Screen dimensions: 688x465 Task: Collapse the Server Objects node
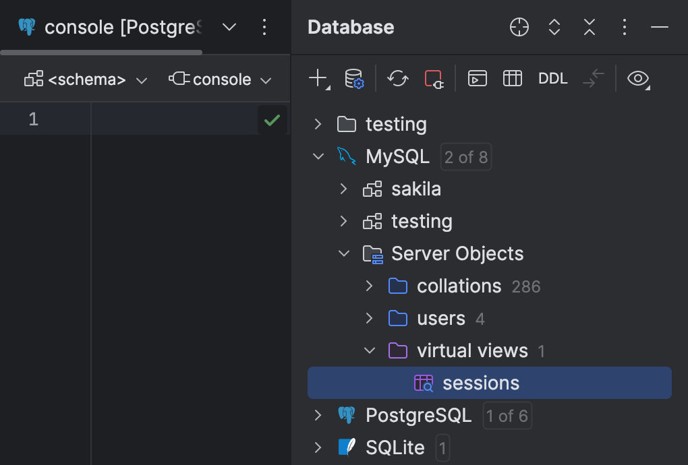coord(343,253)
